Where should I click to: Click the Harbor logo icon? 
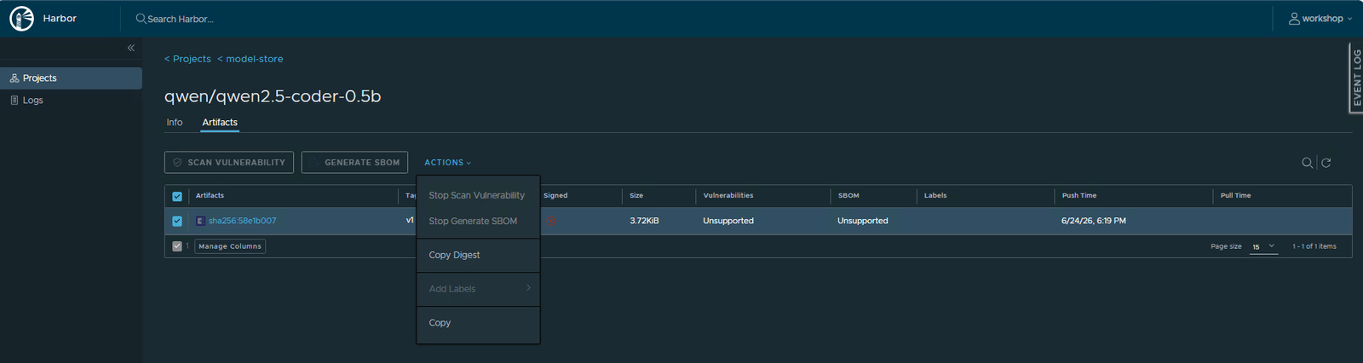click(x=21, y=19)
